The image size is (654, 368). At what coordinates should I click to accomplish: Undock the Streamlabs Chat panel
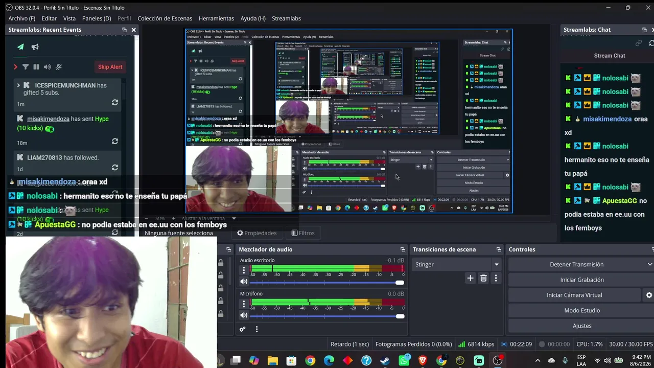point(644,30)
